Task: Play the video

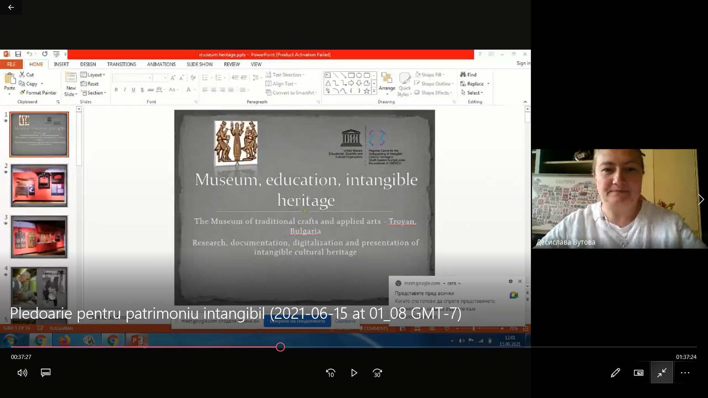Action: [x=354, y=373]
